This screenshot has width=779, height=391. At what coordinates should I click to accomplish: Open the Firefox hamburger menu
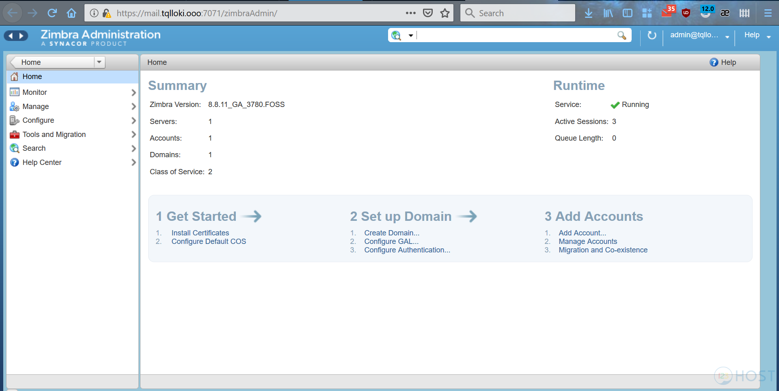tap(768, 13)
